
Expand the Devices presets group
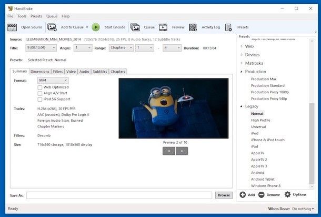(242, 55)
